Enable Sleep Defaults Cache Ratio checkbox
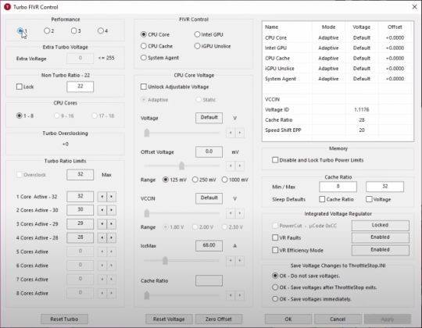Image resolution: width=422 pixels, height=328 pixels. (x=322, y=199)
